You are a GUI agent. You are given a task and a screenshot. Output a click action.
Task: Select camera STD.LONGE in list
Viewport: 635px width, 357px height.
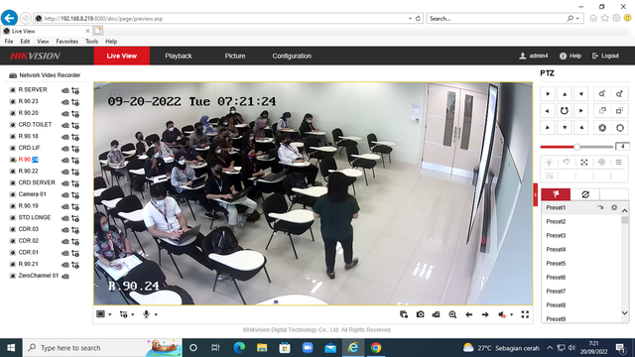(x=35, y=218)
